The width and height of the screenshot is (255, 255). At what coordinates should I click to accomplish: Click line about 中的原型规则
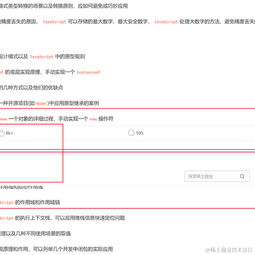[x=42, y=57]
